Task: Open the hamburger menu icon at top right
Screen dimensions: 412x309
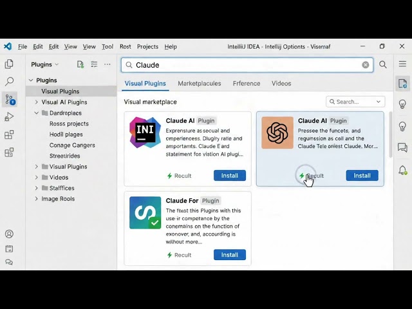Action: [x=402, y=64]
